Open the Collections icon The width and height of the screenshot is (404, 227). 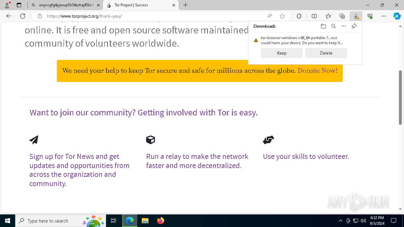click(x=342, y=16)
